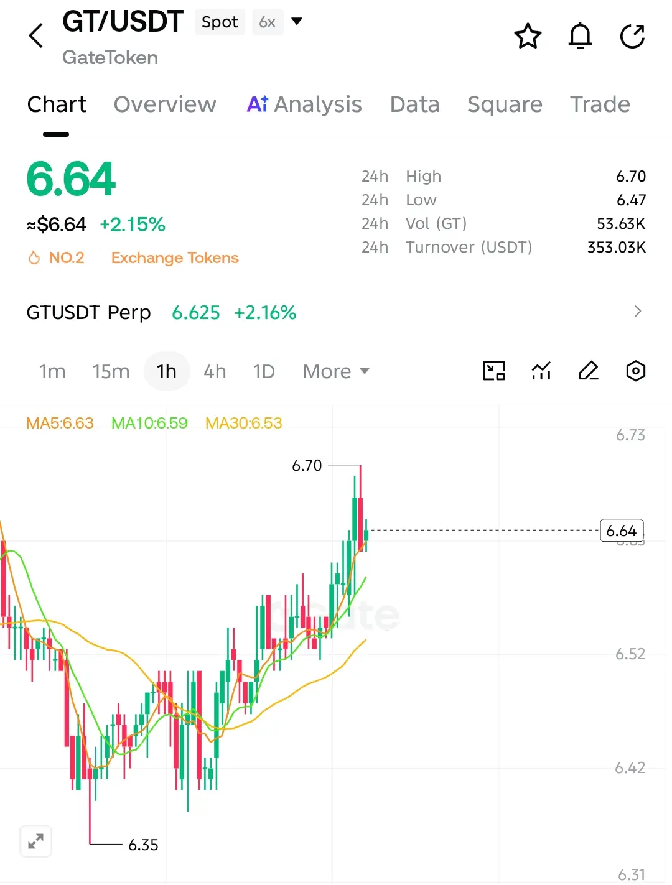This screenshot has height=885, width=672.
Task: Tap the +2.15% change value
Action: click(133, 224)
